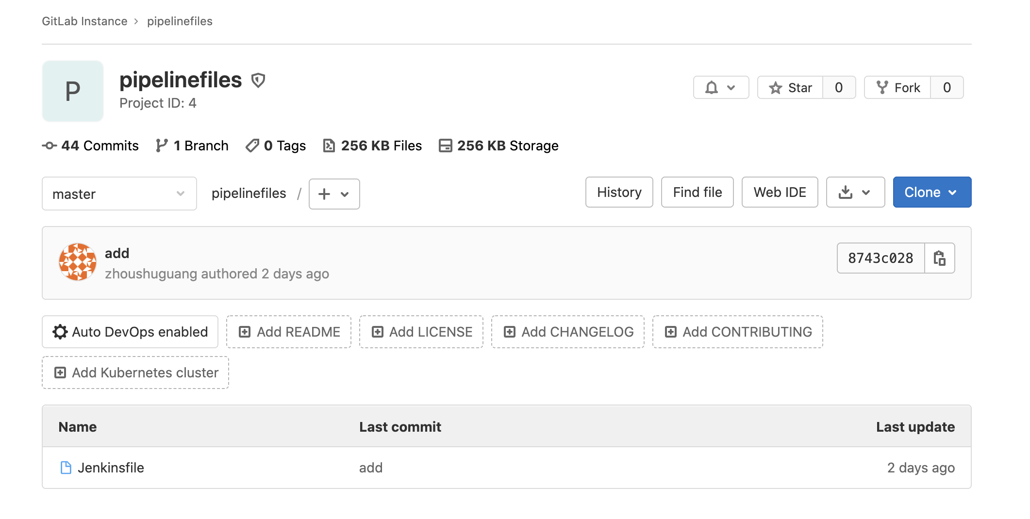The image size is (1030, 519).
Task: Open the master branch selector
Action: point(119,194)
